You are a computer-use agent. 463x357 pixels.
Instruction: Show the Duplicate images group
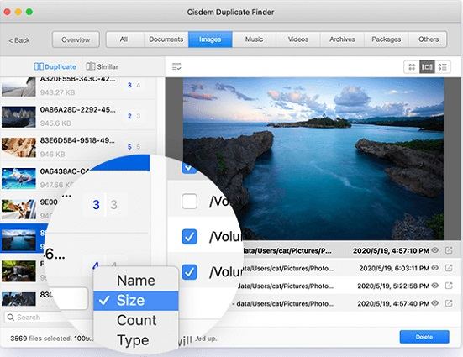(55, 66)
